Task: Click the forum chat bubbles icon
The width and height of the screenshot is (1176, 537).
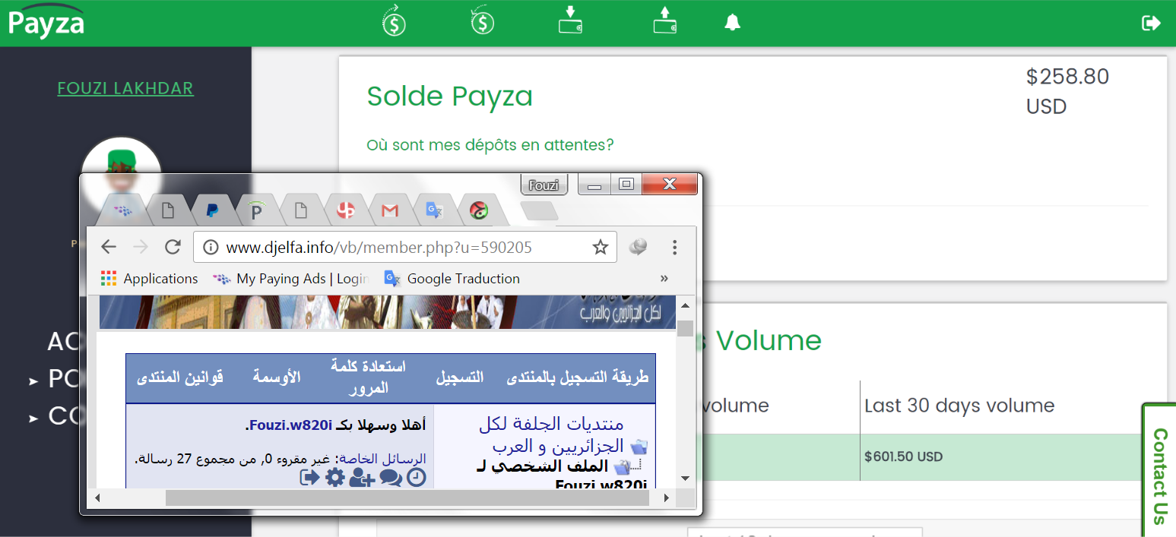Action: coord(391,478)
